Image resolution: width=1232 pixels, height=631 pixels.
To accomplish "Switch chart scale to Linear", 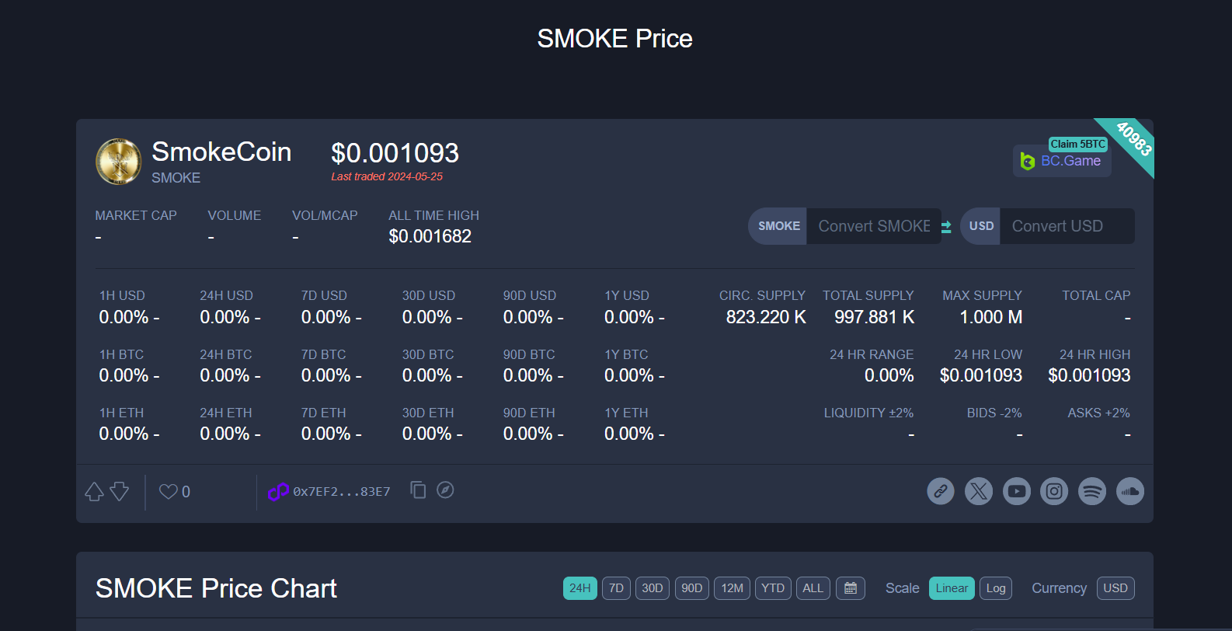I will 952,588.
